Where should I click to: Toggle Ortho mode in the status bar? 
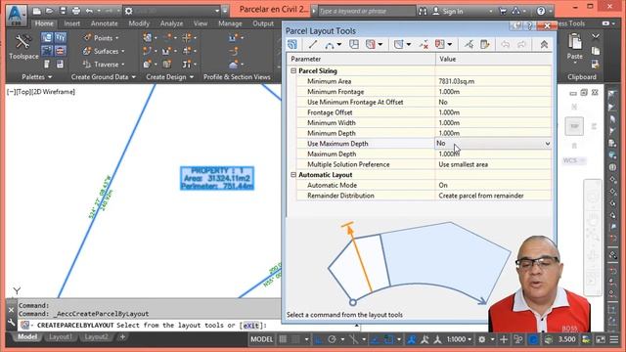pyautogui.click(x=319, y=339)
